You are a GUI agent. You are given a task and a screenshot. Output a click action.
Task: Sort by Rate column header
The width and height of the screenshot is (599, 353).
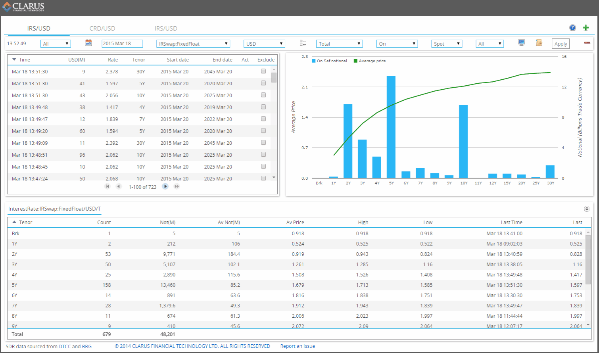113,59
